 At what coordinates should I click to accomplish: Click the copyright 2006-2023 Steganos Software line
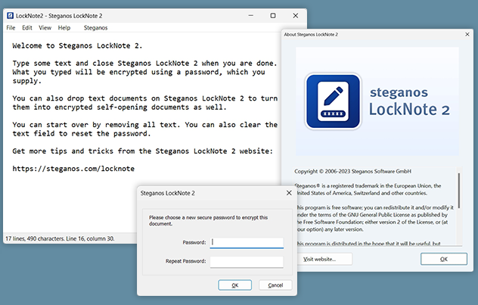tap(352, 171)
